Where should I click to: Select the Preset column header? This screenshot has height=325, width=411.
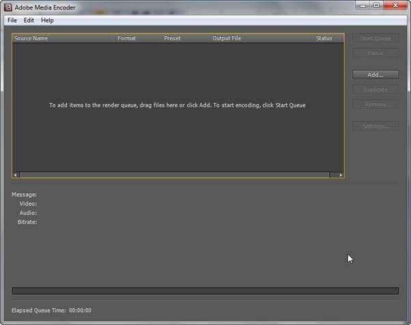tap(172, 38)
